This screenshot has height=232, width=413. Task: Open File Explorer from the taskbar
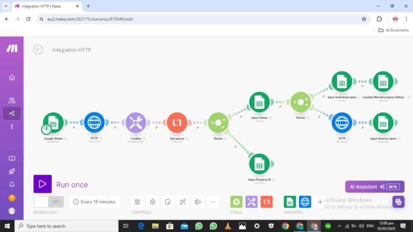click(x=155, y=226)
